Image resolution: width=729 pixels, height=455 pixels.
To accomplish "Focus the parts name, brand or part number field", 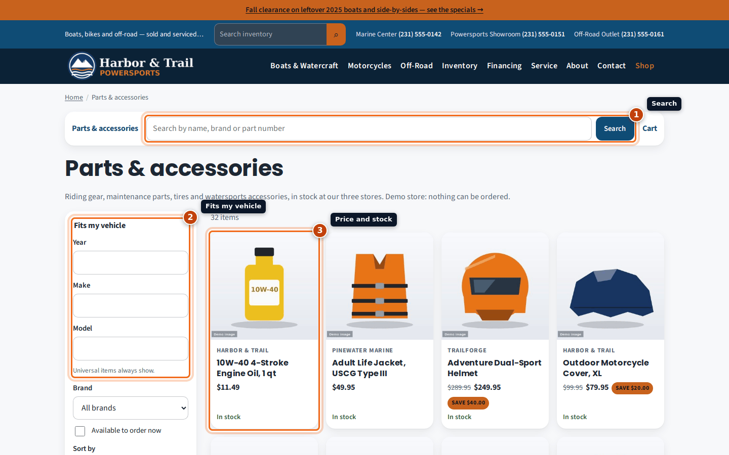I will click(369, 128).
